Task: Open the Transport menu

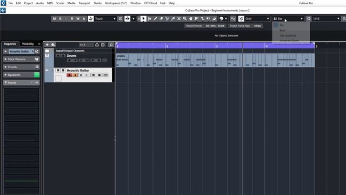Action: (x=84, y=3)
